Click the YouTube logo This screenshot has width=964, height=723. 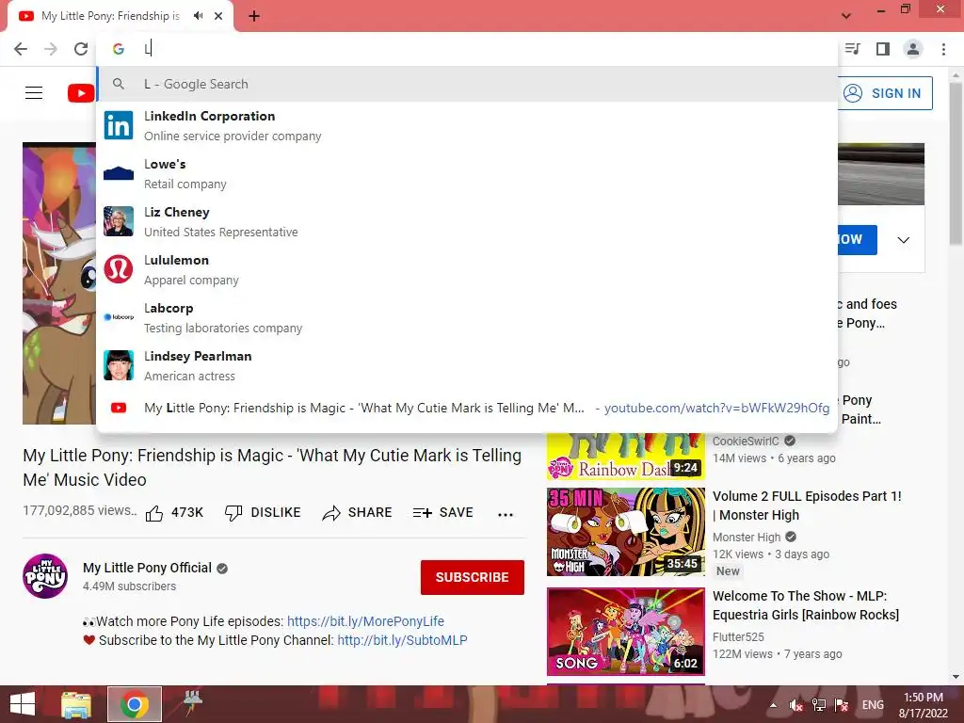click(81, 93)
